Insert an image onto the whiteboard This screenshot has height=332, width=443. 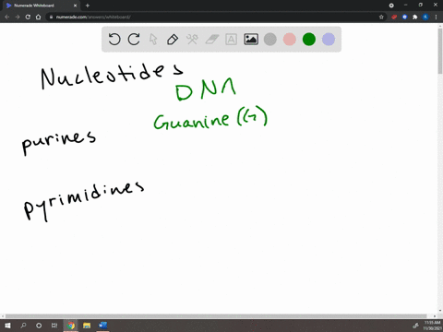[251, 40]
